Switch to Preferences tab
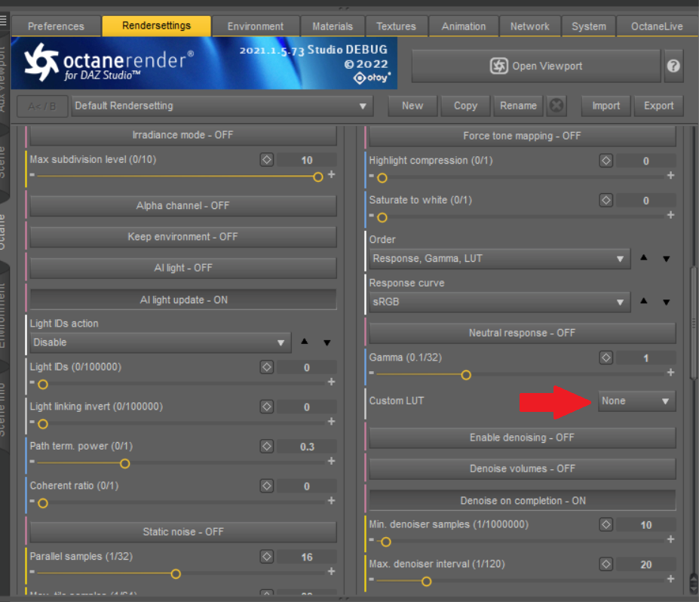 [56, 26]
